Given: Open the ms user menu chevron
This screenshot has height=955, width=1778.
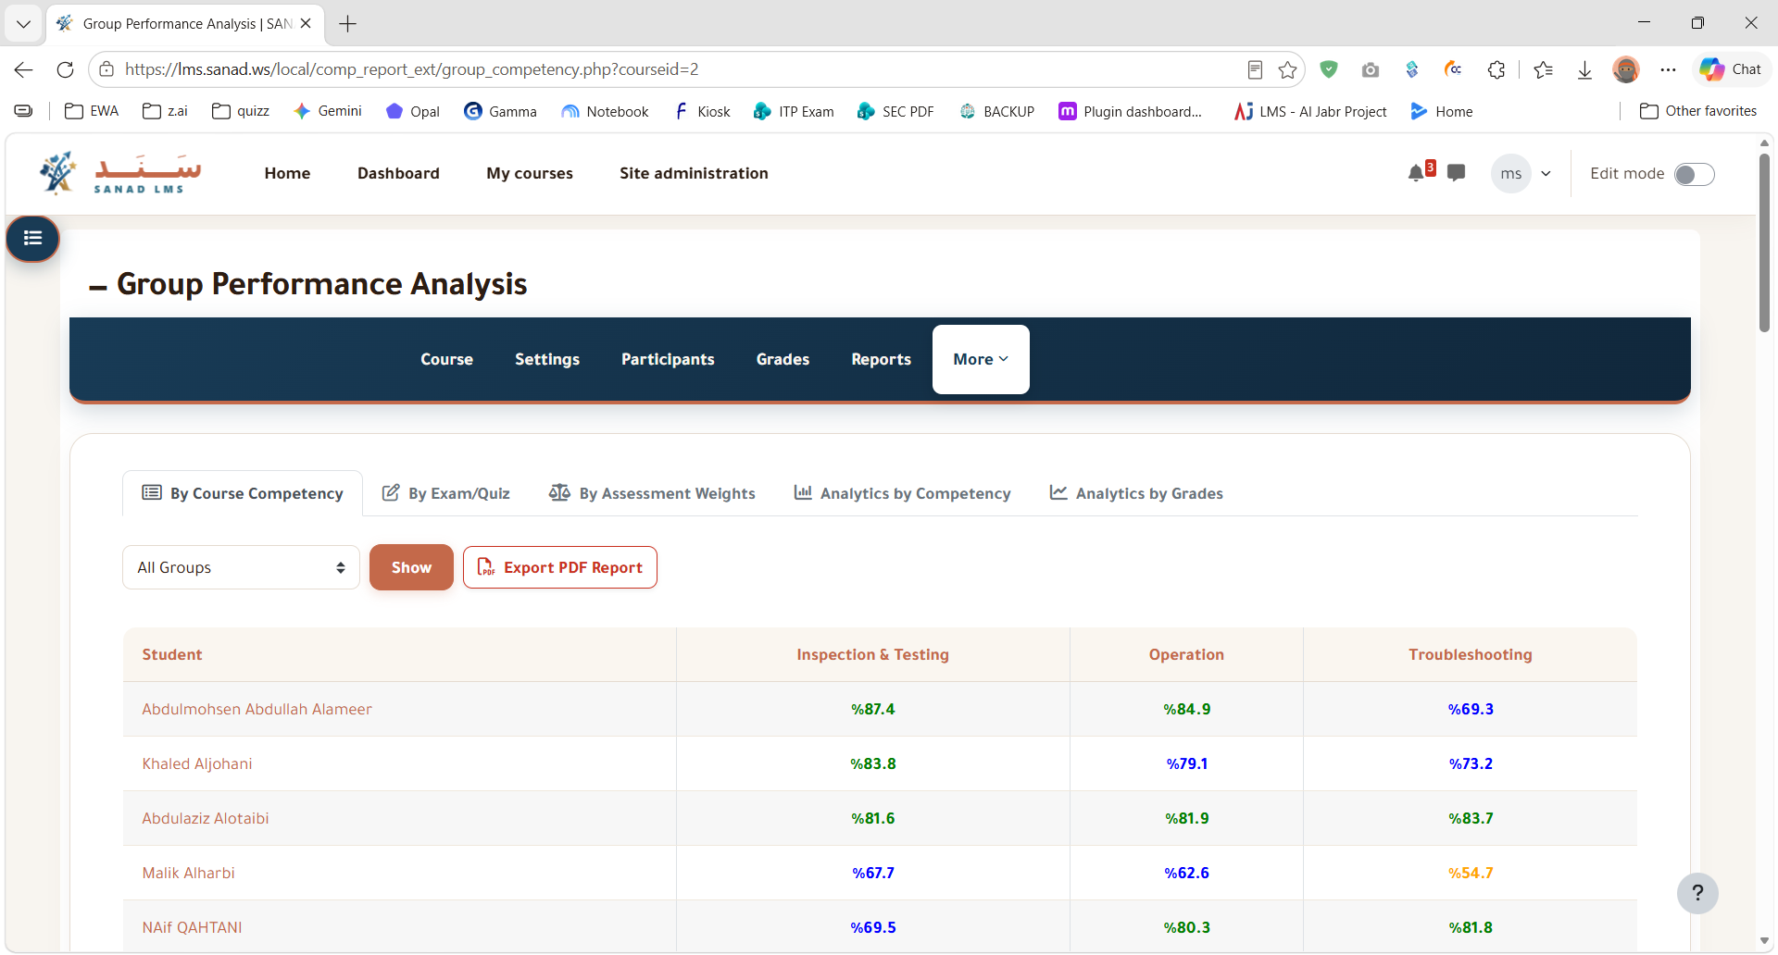Looking at the screenshot, I should click(1546, 173).
